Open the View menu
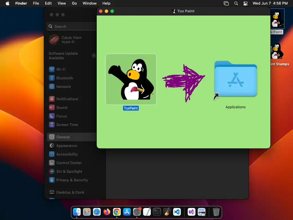 62,3
